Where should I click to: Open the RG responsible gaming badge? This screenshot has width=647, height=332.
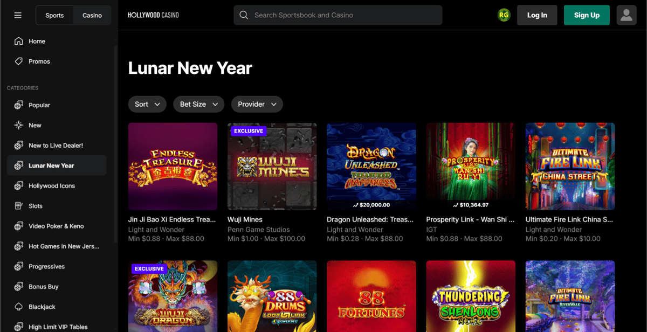coord(504,15)
